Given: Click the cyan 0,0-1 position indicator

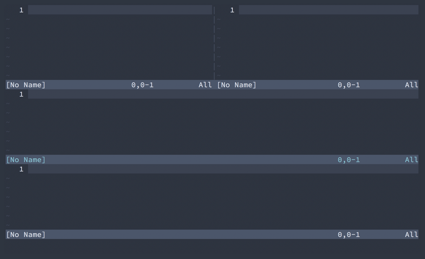Looking at the screenshot, I should click(349, 160).
